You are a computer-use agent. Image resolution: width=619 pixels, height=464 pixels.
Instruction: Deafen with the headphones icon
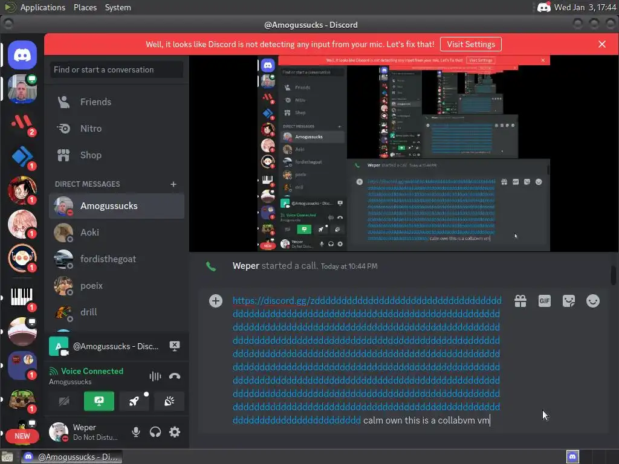[155, 432]
